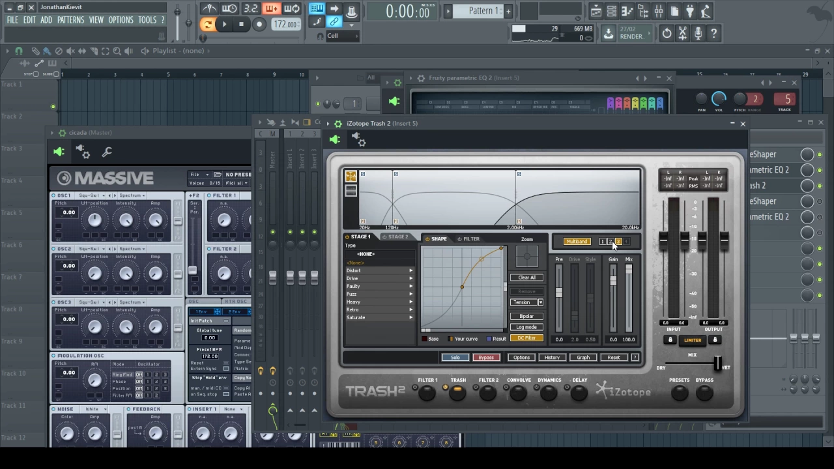
Task: Expand the Heavy type submenu
Action: 380,302
